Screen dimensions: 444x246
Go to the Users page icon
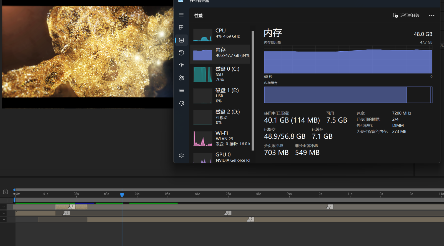(181, 78)
